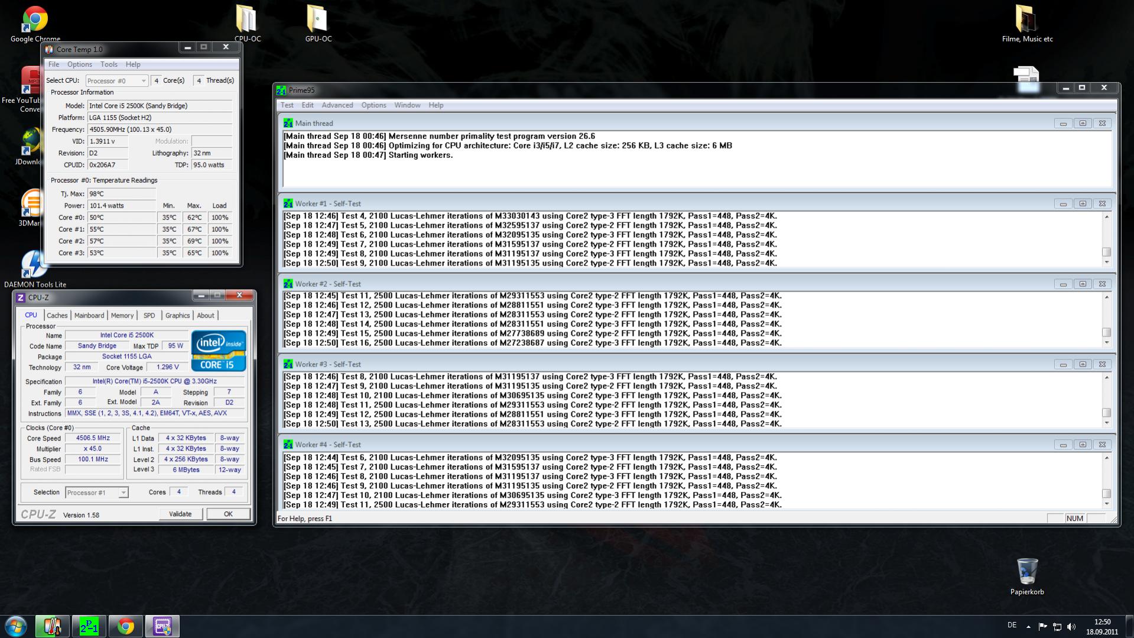Switch to CPU-Z Mainboard tab
The height and width of the screenshot is (638, 1134).
coord(89,316)
